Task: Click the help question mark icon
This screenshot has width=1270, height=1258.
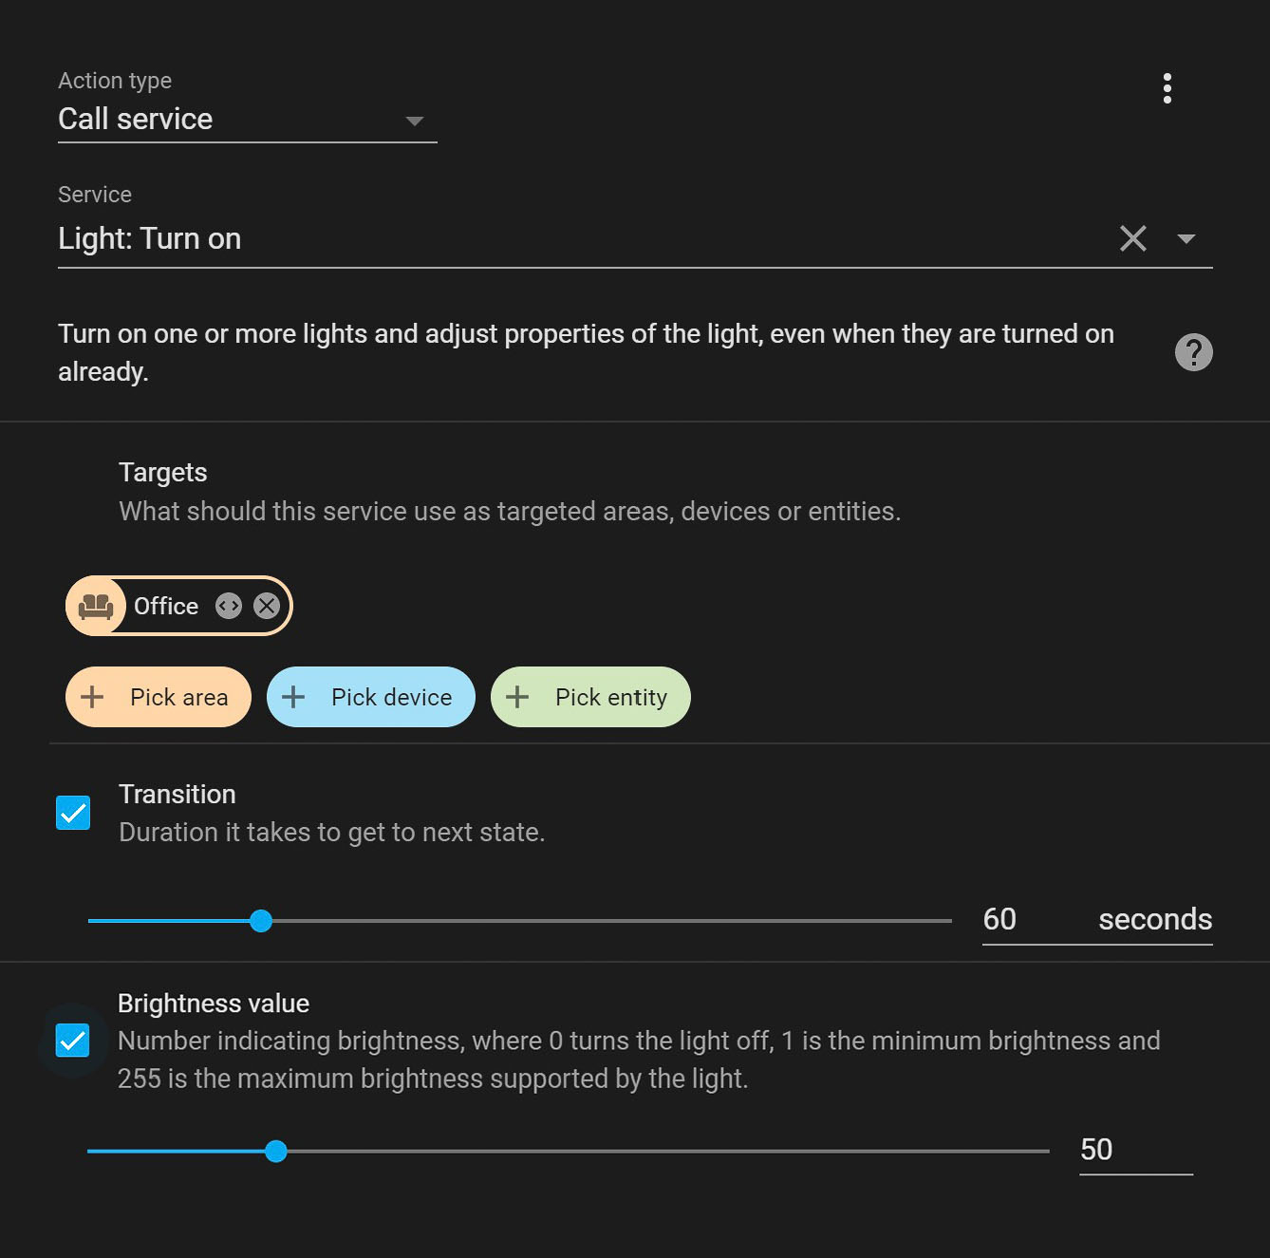Action: (x=1194, y=352)
